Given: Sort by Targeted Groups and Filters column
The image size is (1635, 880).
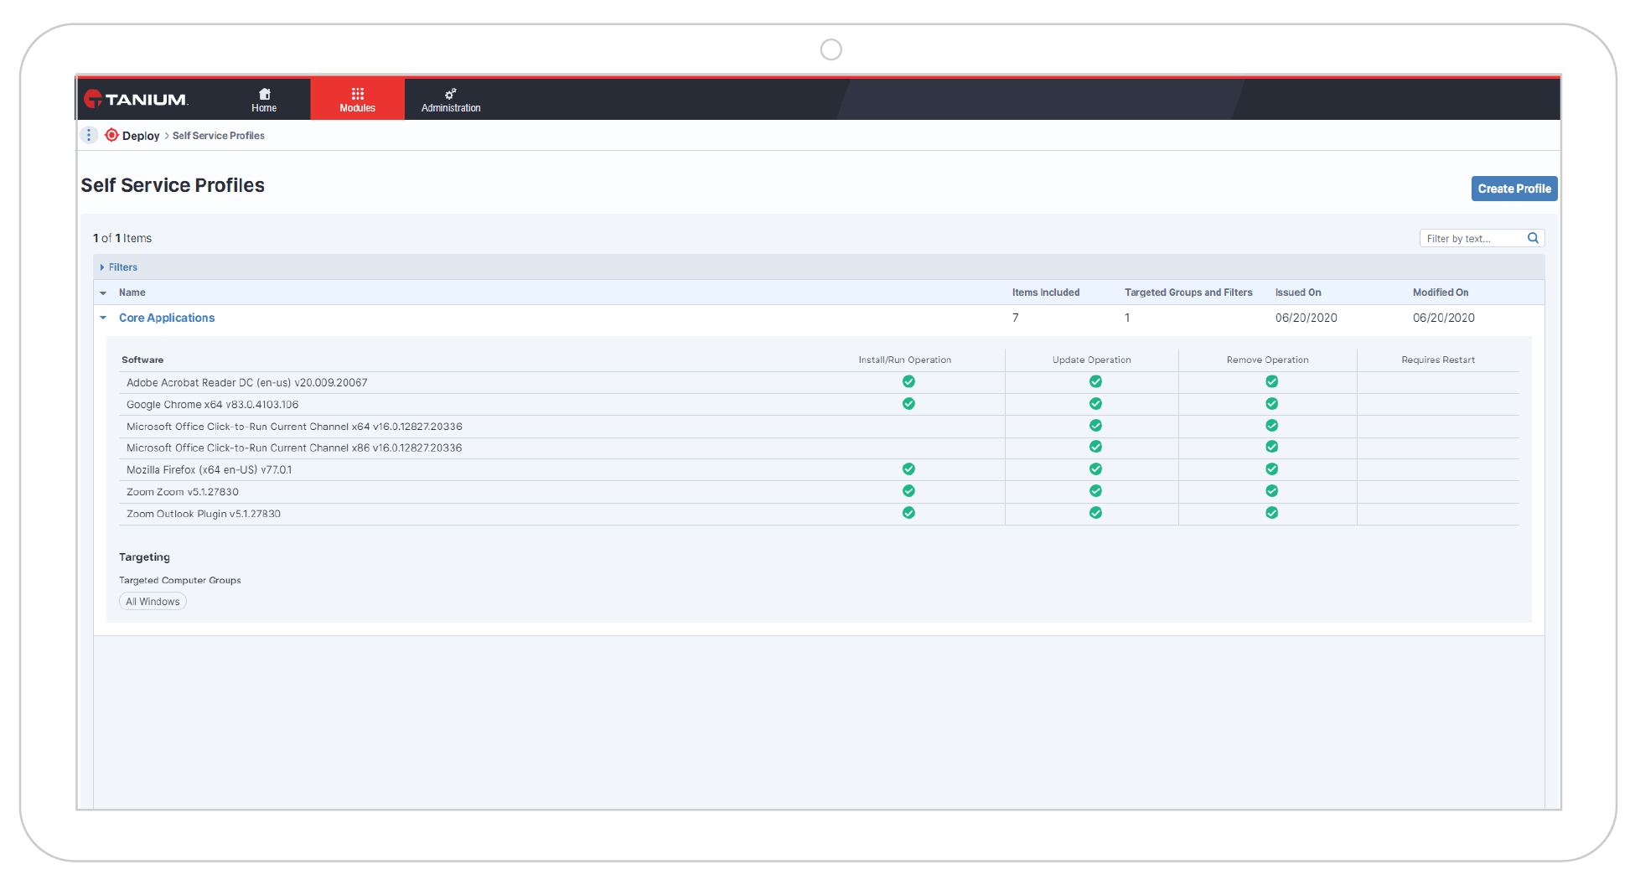Looking at the screenshot, I should 1188,292.
